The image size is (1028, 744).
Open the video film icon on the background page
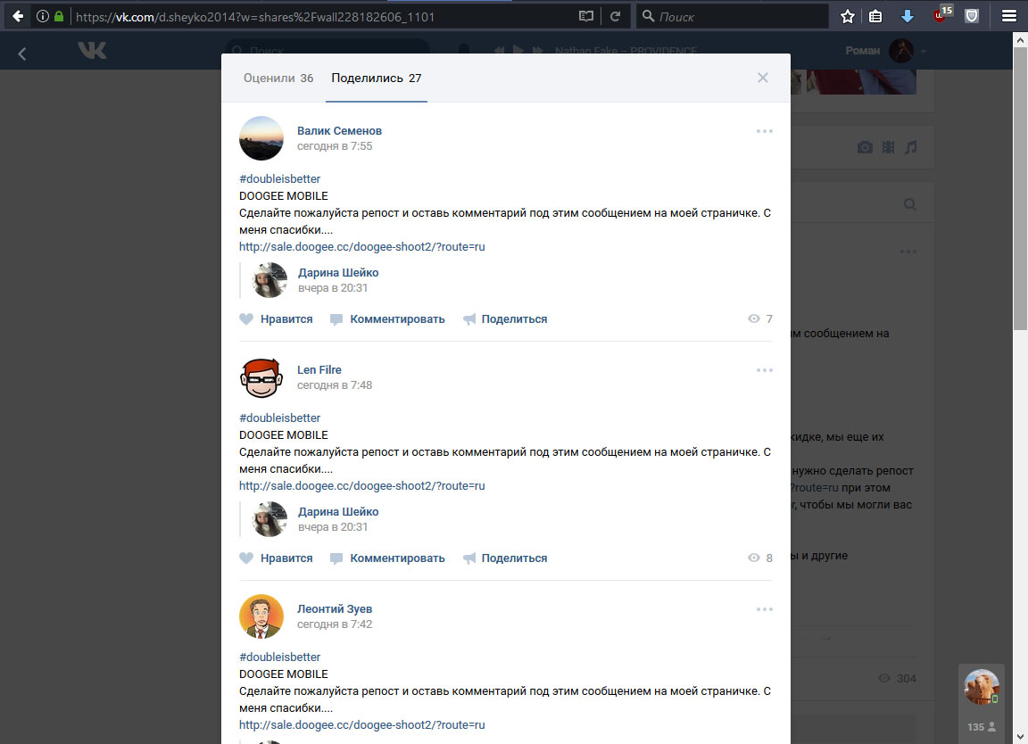[889, 147]
